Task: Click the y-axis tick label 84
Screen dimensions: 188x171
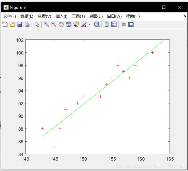Action: 21,154
